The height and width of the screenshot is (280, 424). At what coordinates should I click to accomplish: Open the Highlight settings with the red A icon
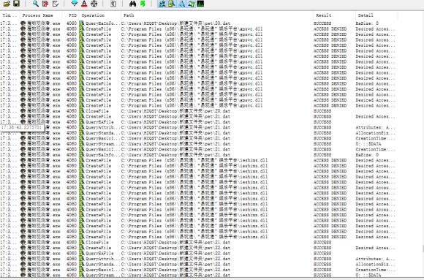84,4
